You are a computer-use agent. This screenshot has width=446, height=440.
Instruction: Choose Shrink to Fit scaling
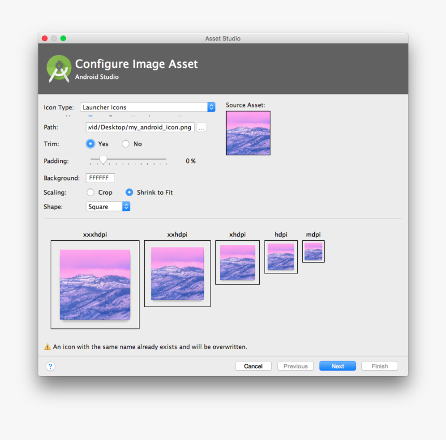pyautogui.click(x=129, y=192)
